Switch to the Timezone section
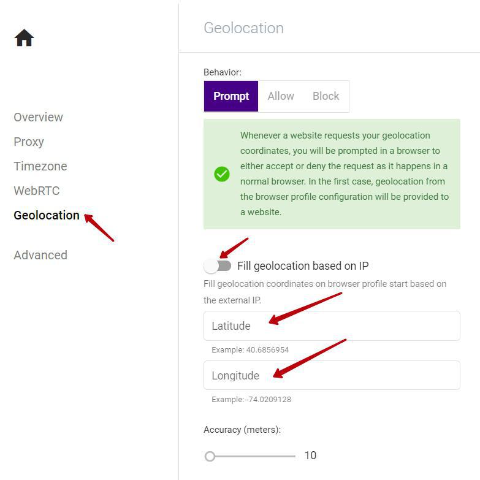 40,166
